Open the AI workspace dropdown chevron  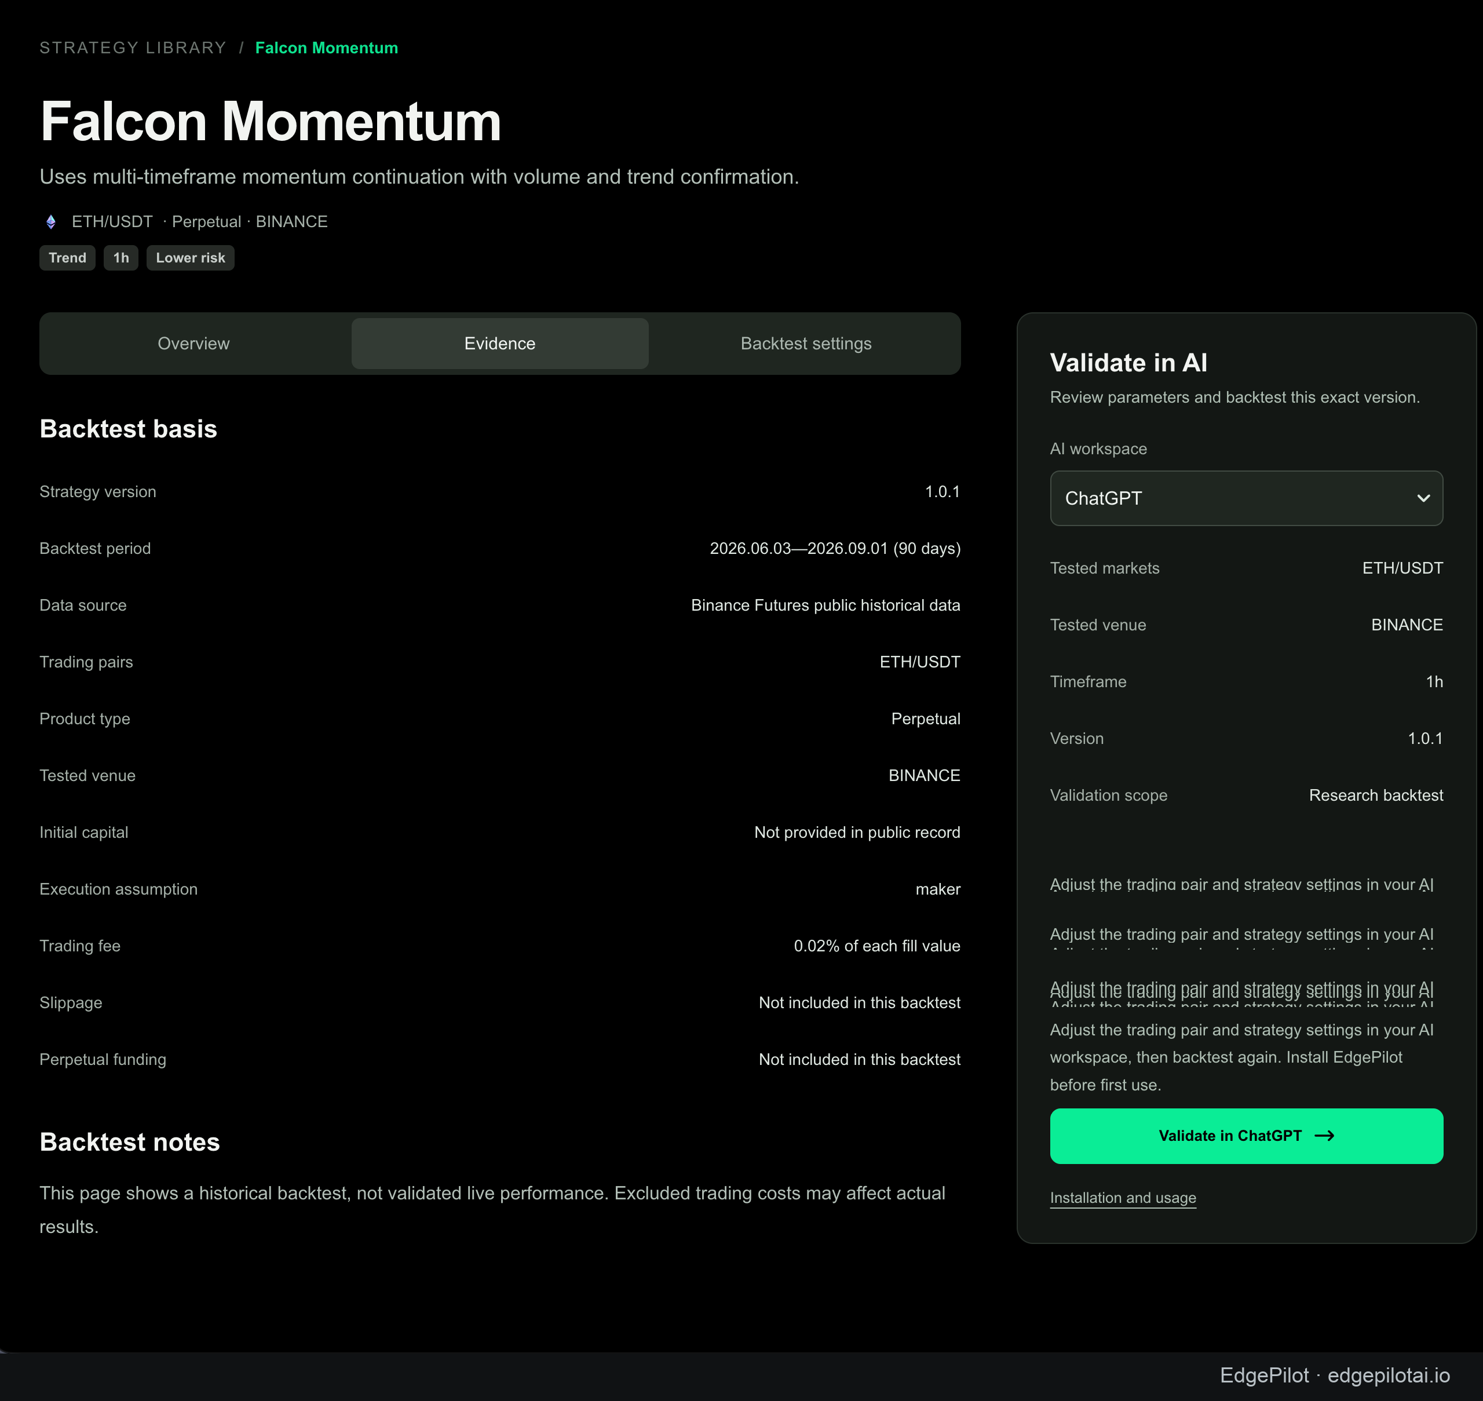[x=1423, y=498]
